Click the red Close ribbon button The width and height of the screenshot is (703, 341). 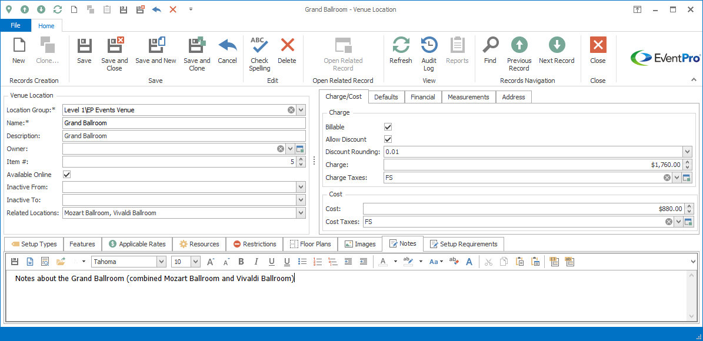click(598, 51)
